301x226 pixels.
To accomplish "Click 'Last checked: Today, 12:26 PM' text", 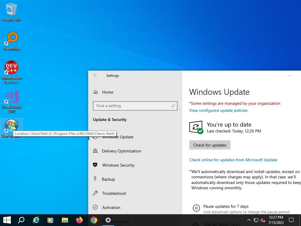I will (x=234, y=131).
